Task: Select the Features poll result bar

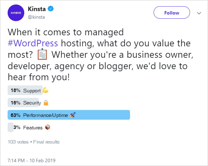Action: (x=10, y=128)
